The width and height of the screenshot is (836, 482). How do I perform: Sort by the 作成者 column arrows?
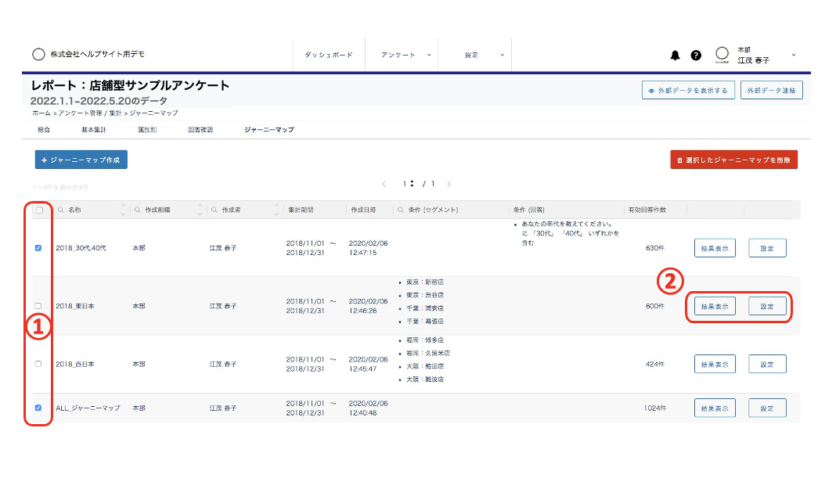[x=277, y=210]
